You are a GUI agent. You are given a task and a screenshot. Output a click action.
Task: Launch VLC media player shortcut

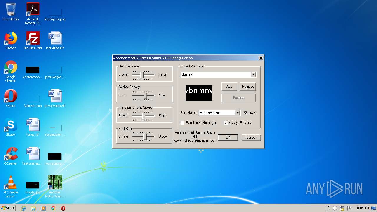11,187
